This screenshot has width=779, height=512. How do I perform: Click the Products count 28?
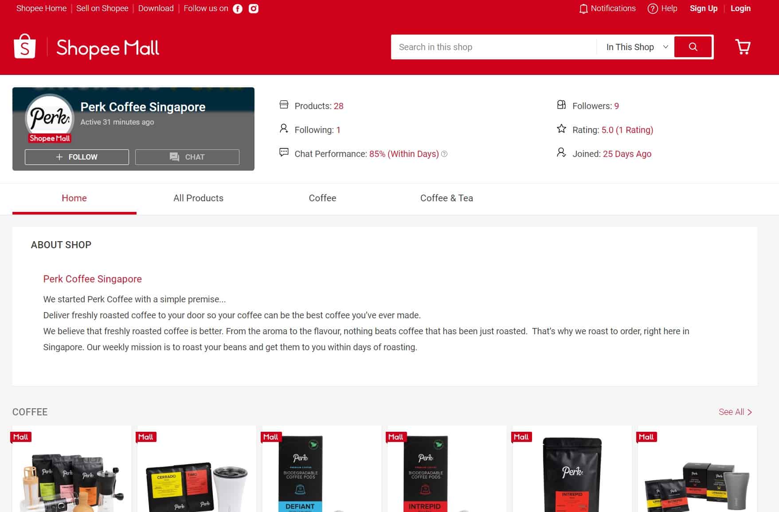(338, 106)
